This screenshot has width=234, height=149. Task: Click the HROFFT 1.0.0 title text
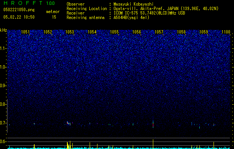pyautogui.click(x=29, y=3)
